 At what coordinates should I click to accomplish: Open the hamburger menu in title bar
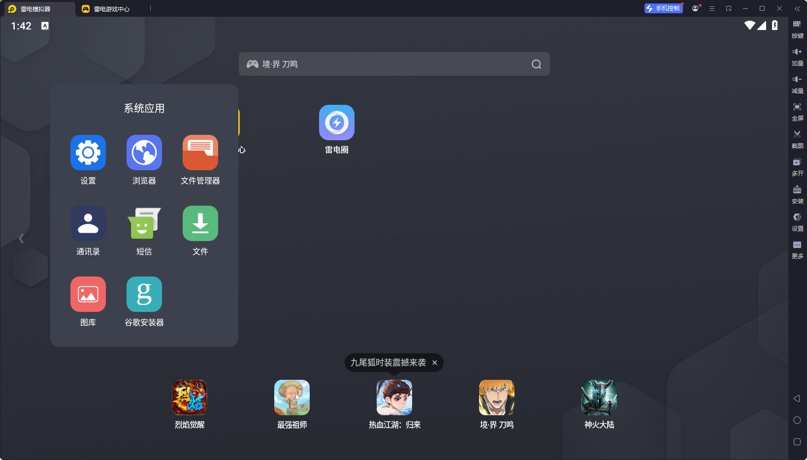click(x=712, y=8)
